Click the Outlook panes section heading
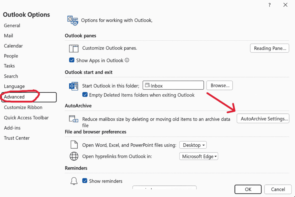Screen dimensions: 295x197 click(81, 35)
